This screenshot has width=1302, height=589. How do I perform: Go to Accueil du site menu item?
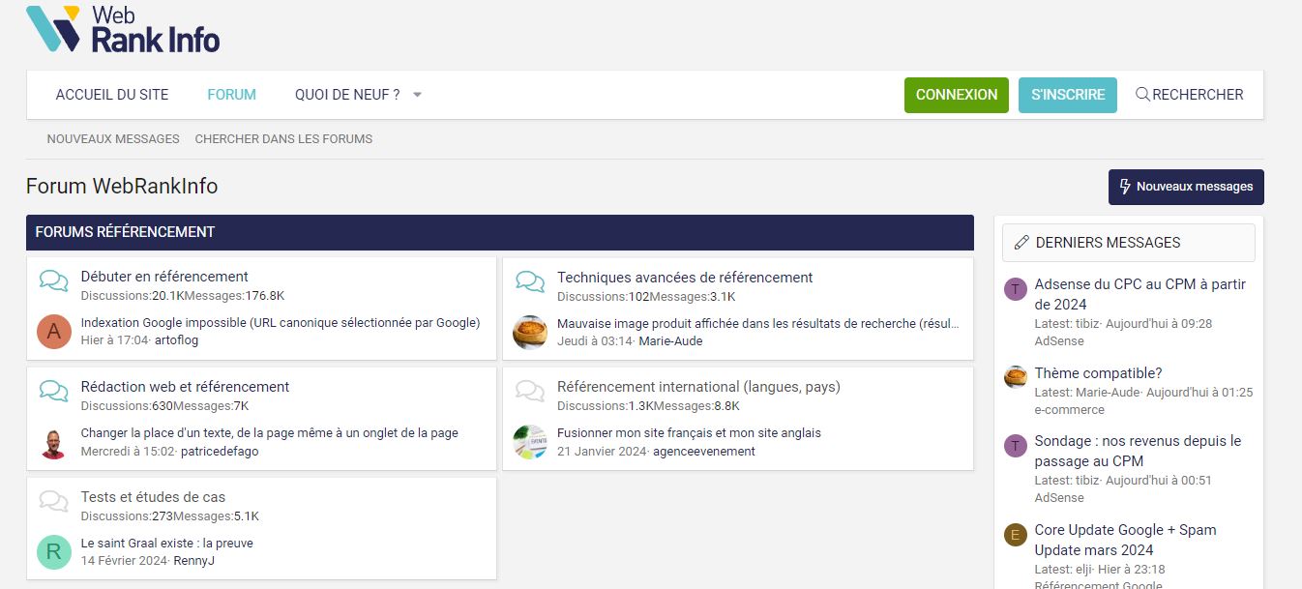[112, 95]
